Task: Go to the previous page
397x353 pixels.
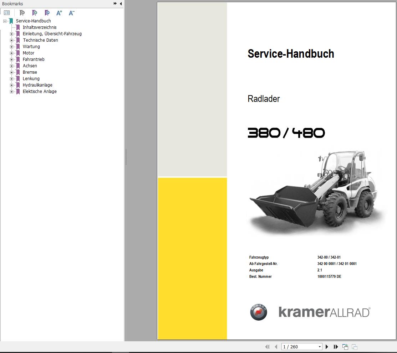Action: point(276,347)
